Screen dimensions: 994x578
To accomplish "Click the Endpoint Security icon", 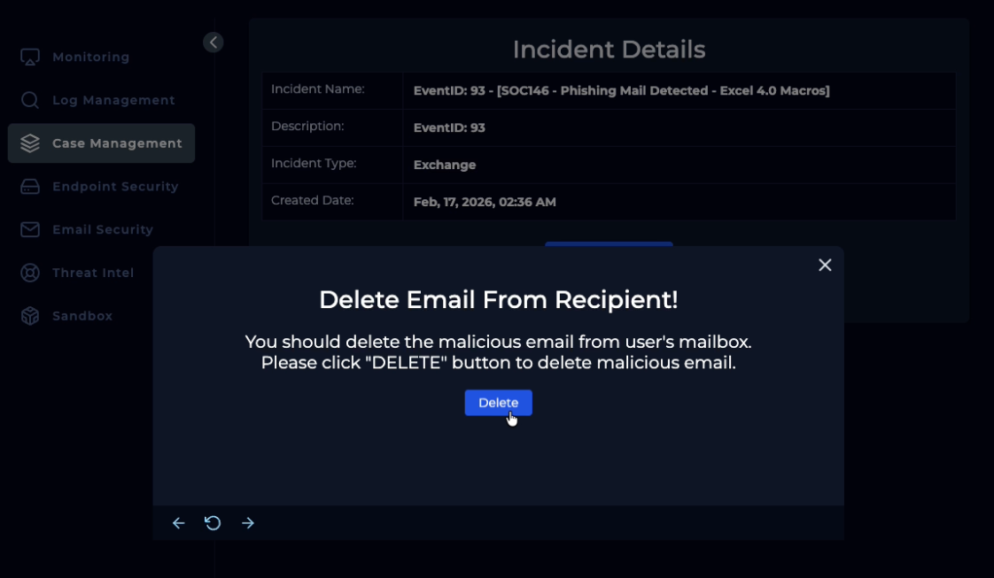I will click(x=30, y=187).
